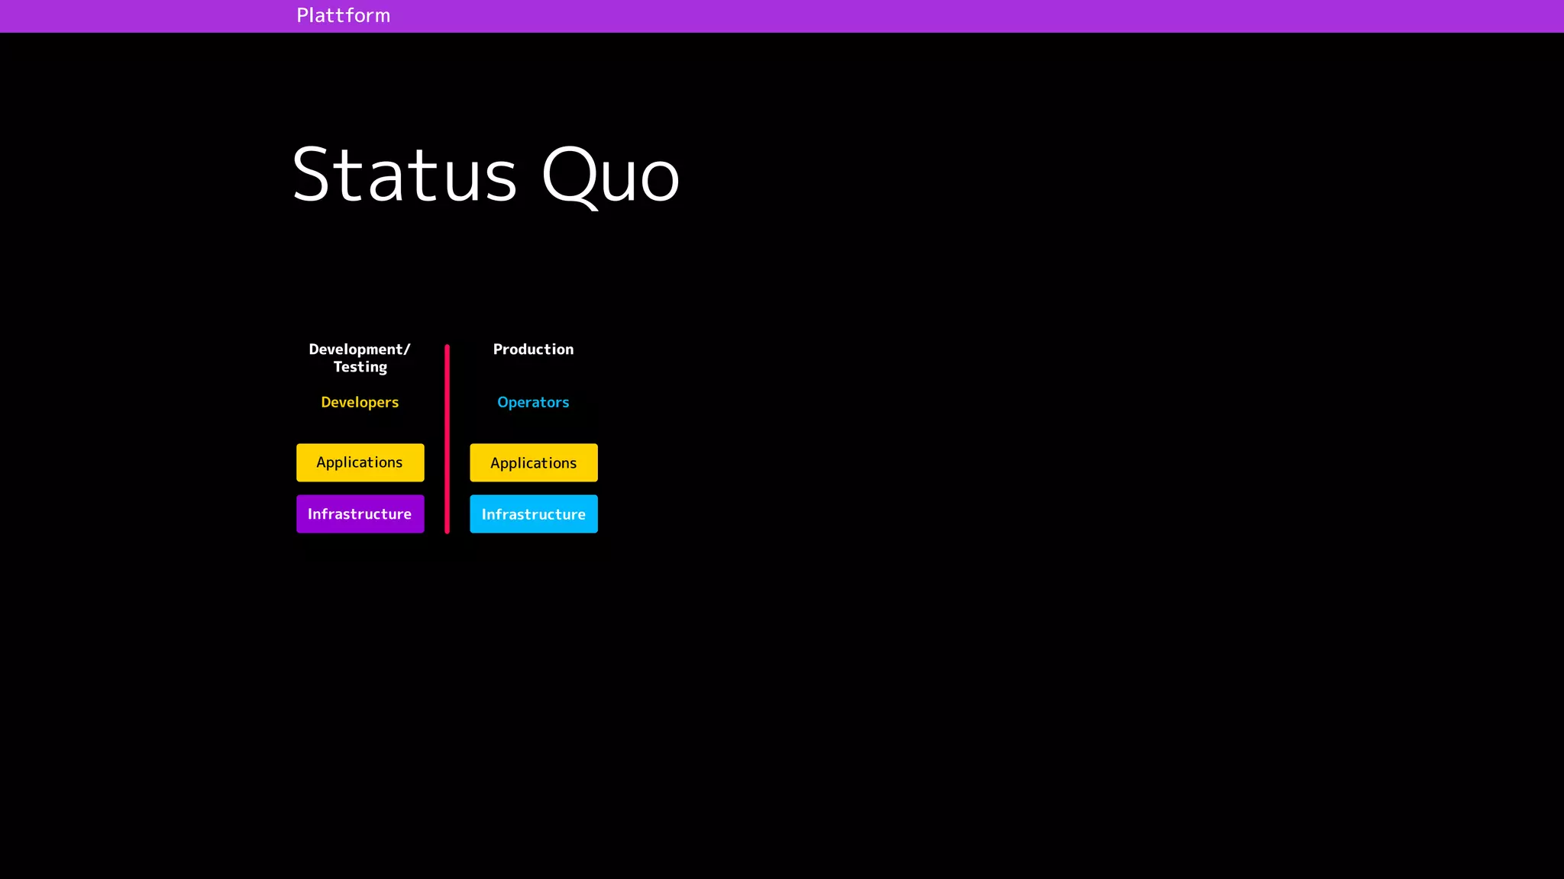Click the light blue Infrastructure box
1564x879 pixels.
(533, 514)
